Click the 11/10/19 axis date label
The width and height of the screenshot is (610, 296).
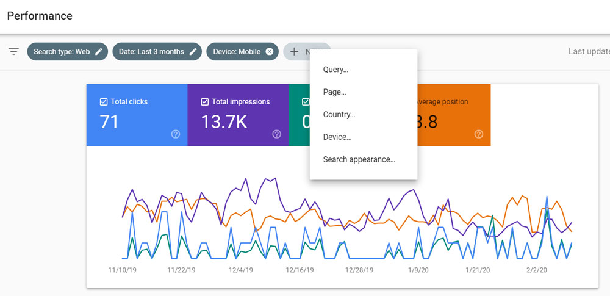[x=122, y=270]
